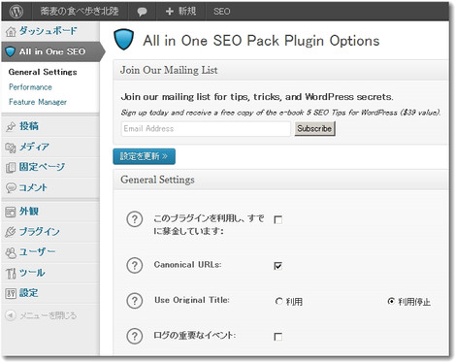The width and height of the screenshot is (455, 362).
Task: Open the Feature Manager submenu link
Action: click(38, 102)
